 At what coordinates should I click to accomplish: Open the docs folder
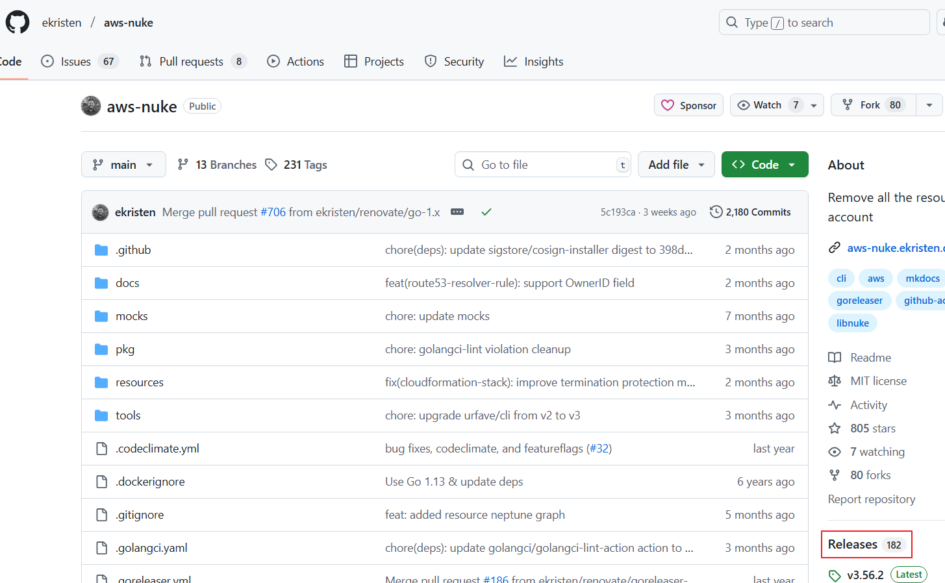pyautogui.click(x=127, y=283)
